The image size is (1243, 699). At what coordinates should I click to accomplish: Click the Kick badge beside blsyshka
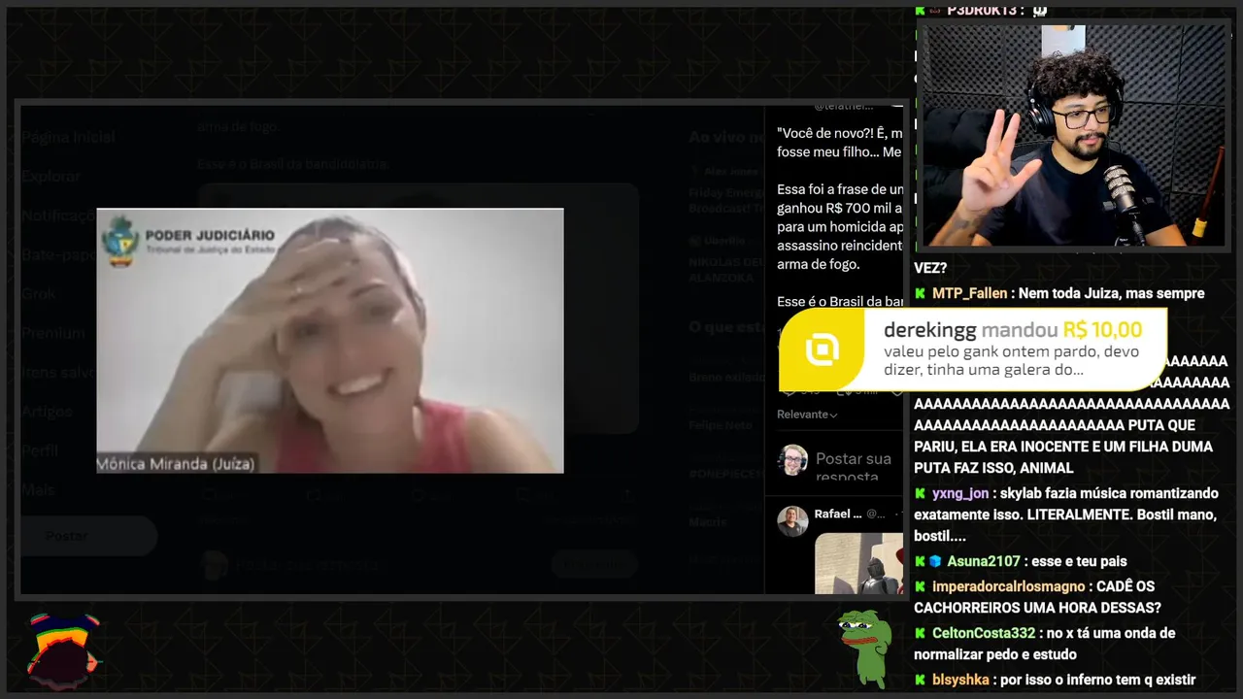pos(921,680)
